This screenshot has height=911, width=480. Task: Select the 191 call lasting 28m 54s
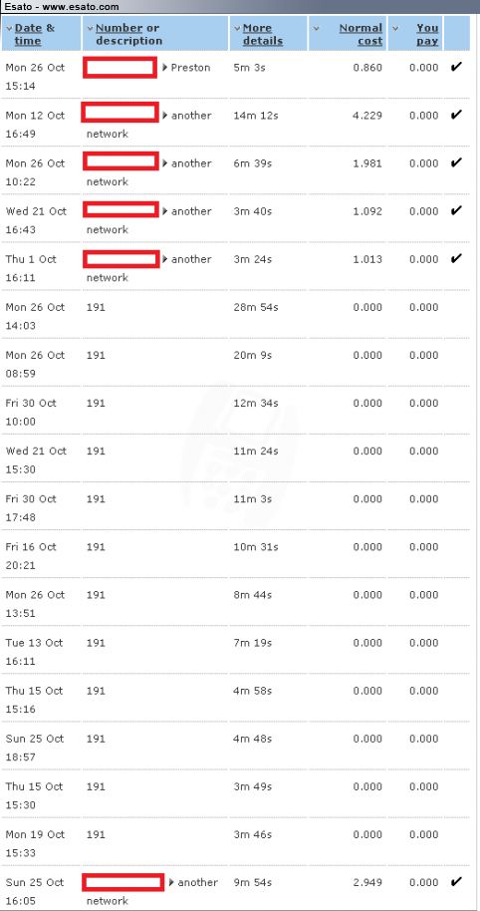tap(236, 316)
